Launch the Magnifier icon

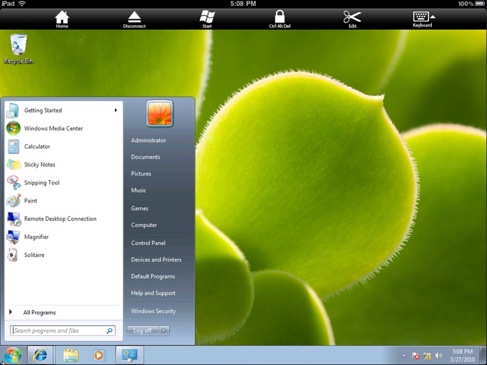click(13, 237)
